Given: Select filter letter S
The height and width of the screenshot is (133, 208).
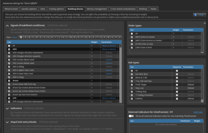Looking at the screenshot, I should coord(93,37).
